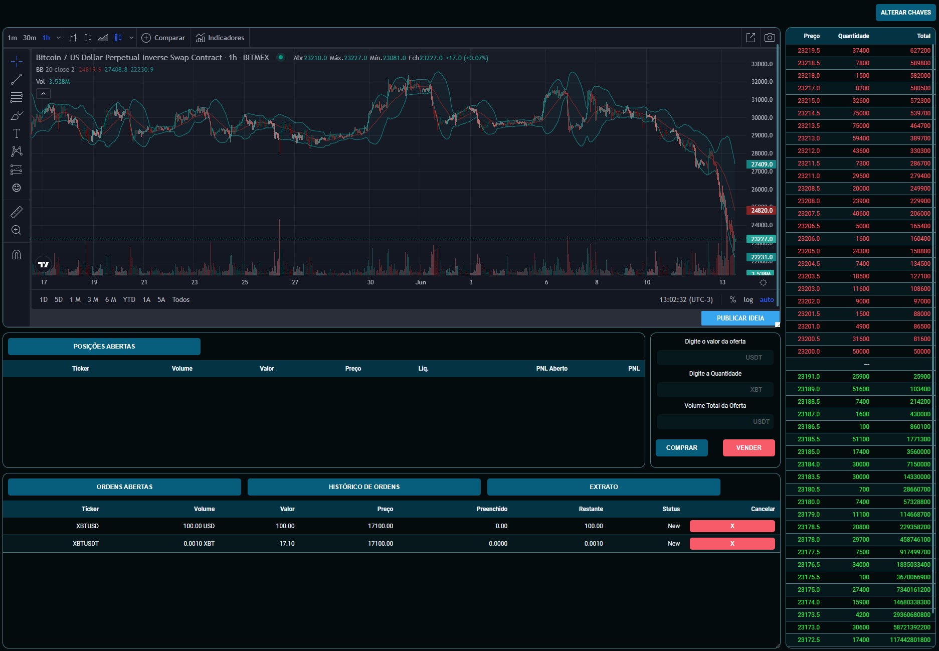Select the 30m interval
Viewport: 939px width, 651px height.
coord(30,38)
